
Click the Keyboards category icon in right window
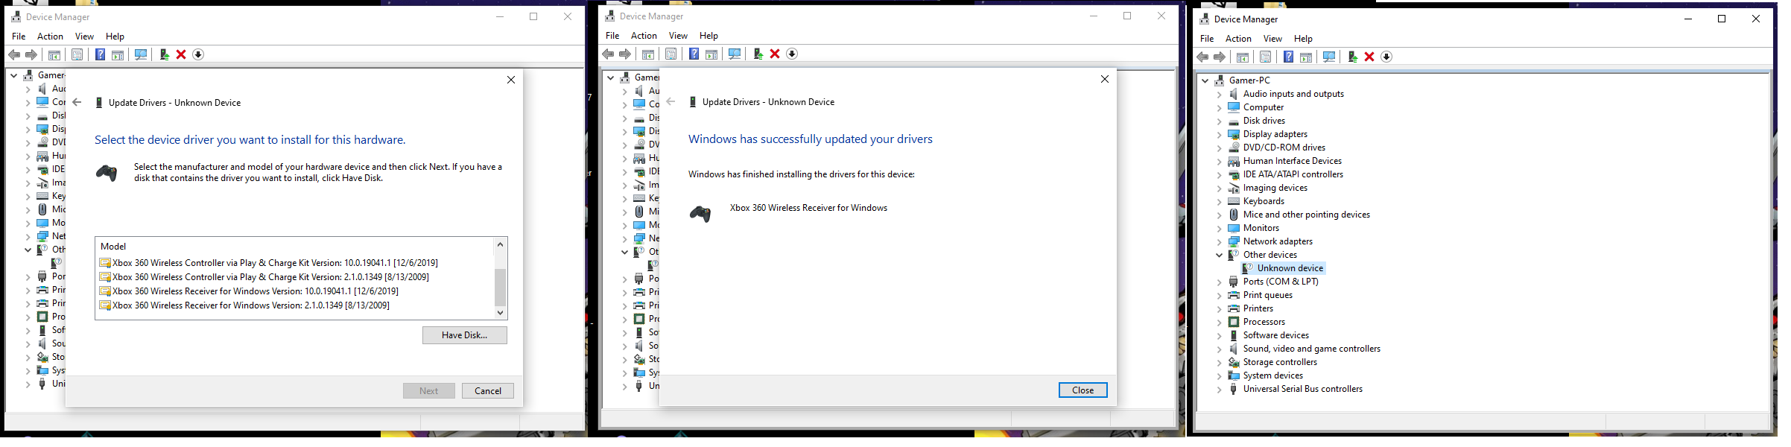[x=1234, y=201]
